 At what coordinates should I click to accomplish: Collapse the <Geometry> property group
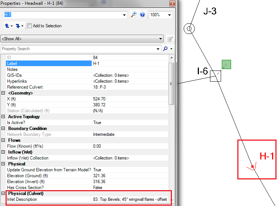4,93
